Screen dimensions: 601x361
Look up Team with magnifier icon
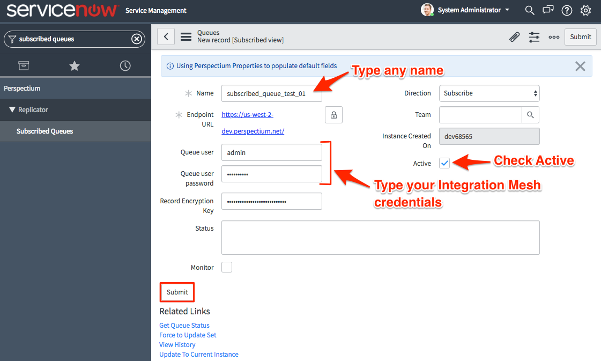click(x=530, y=115)
